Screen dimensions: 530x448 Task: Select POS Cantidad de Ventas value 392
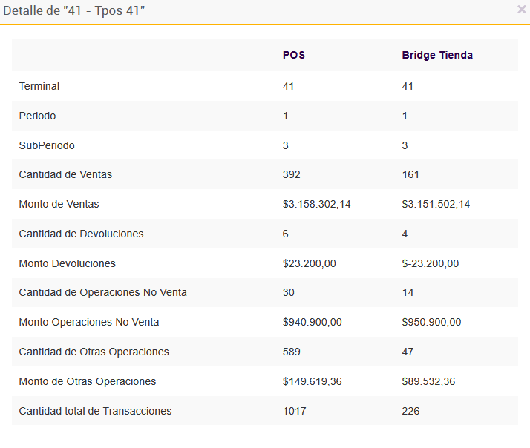[291, 174]
